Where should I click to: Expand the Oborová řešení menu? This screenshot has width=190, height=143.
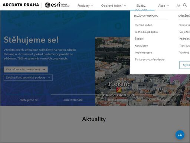[114, 6]
